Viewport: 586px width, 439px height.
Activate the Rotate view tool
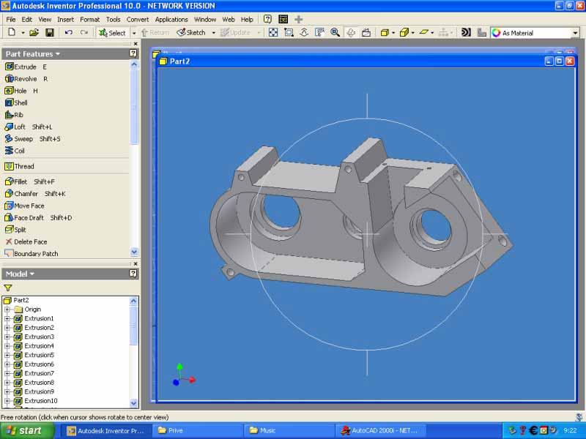point(351,32)
